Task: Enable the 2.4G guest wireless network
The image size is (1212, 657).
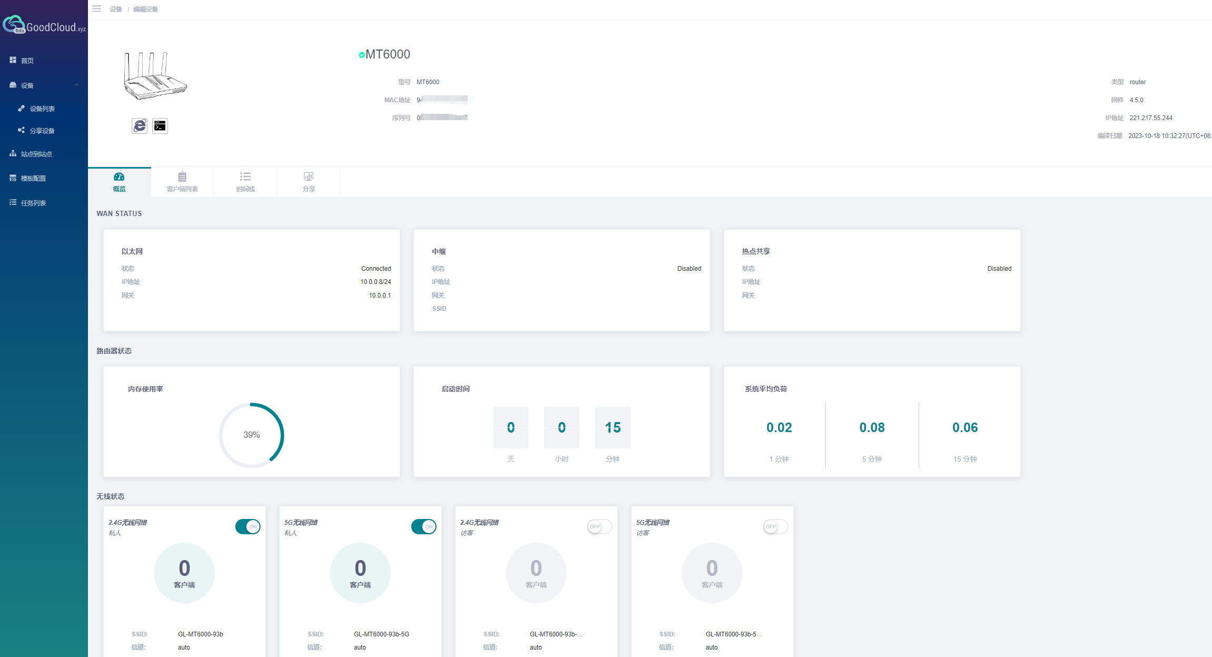Action: point(599,526)
